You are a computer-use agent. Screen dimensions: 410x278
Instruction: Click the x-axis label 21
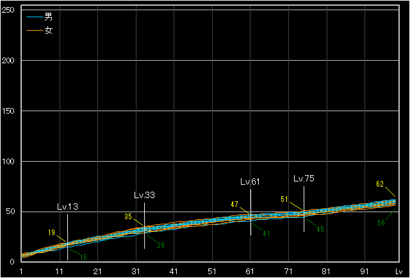[97, 272]
